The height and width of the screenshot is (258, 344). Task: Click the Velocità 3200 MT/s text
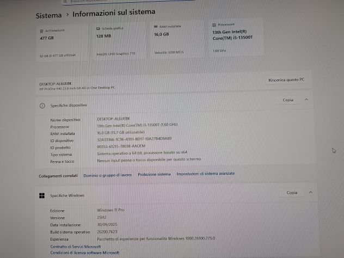(169, 52)
